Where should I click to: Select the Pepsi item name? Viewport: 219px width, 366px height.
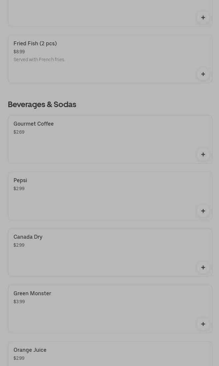[20, 181]
